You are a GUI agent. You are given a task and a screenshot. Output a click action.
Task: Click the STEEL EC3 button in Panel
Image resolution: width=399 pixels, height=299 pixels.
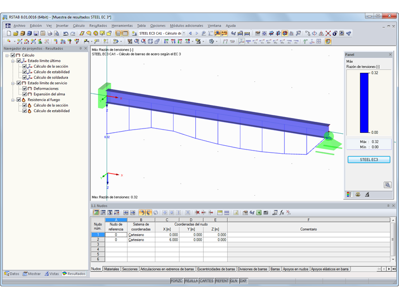point(369,159)
